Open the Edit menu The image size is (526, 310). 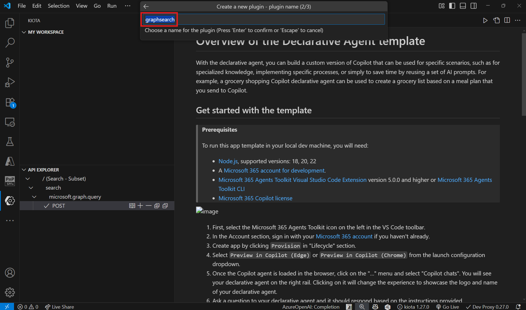tap(37, 6)
